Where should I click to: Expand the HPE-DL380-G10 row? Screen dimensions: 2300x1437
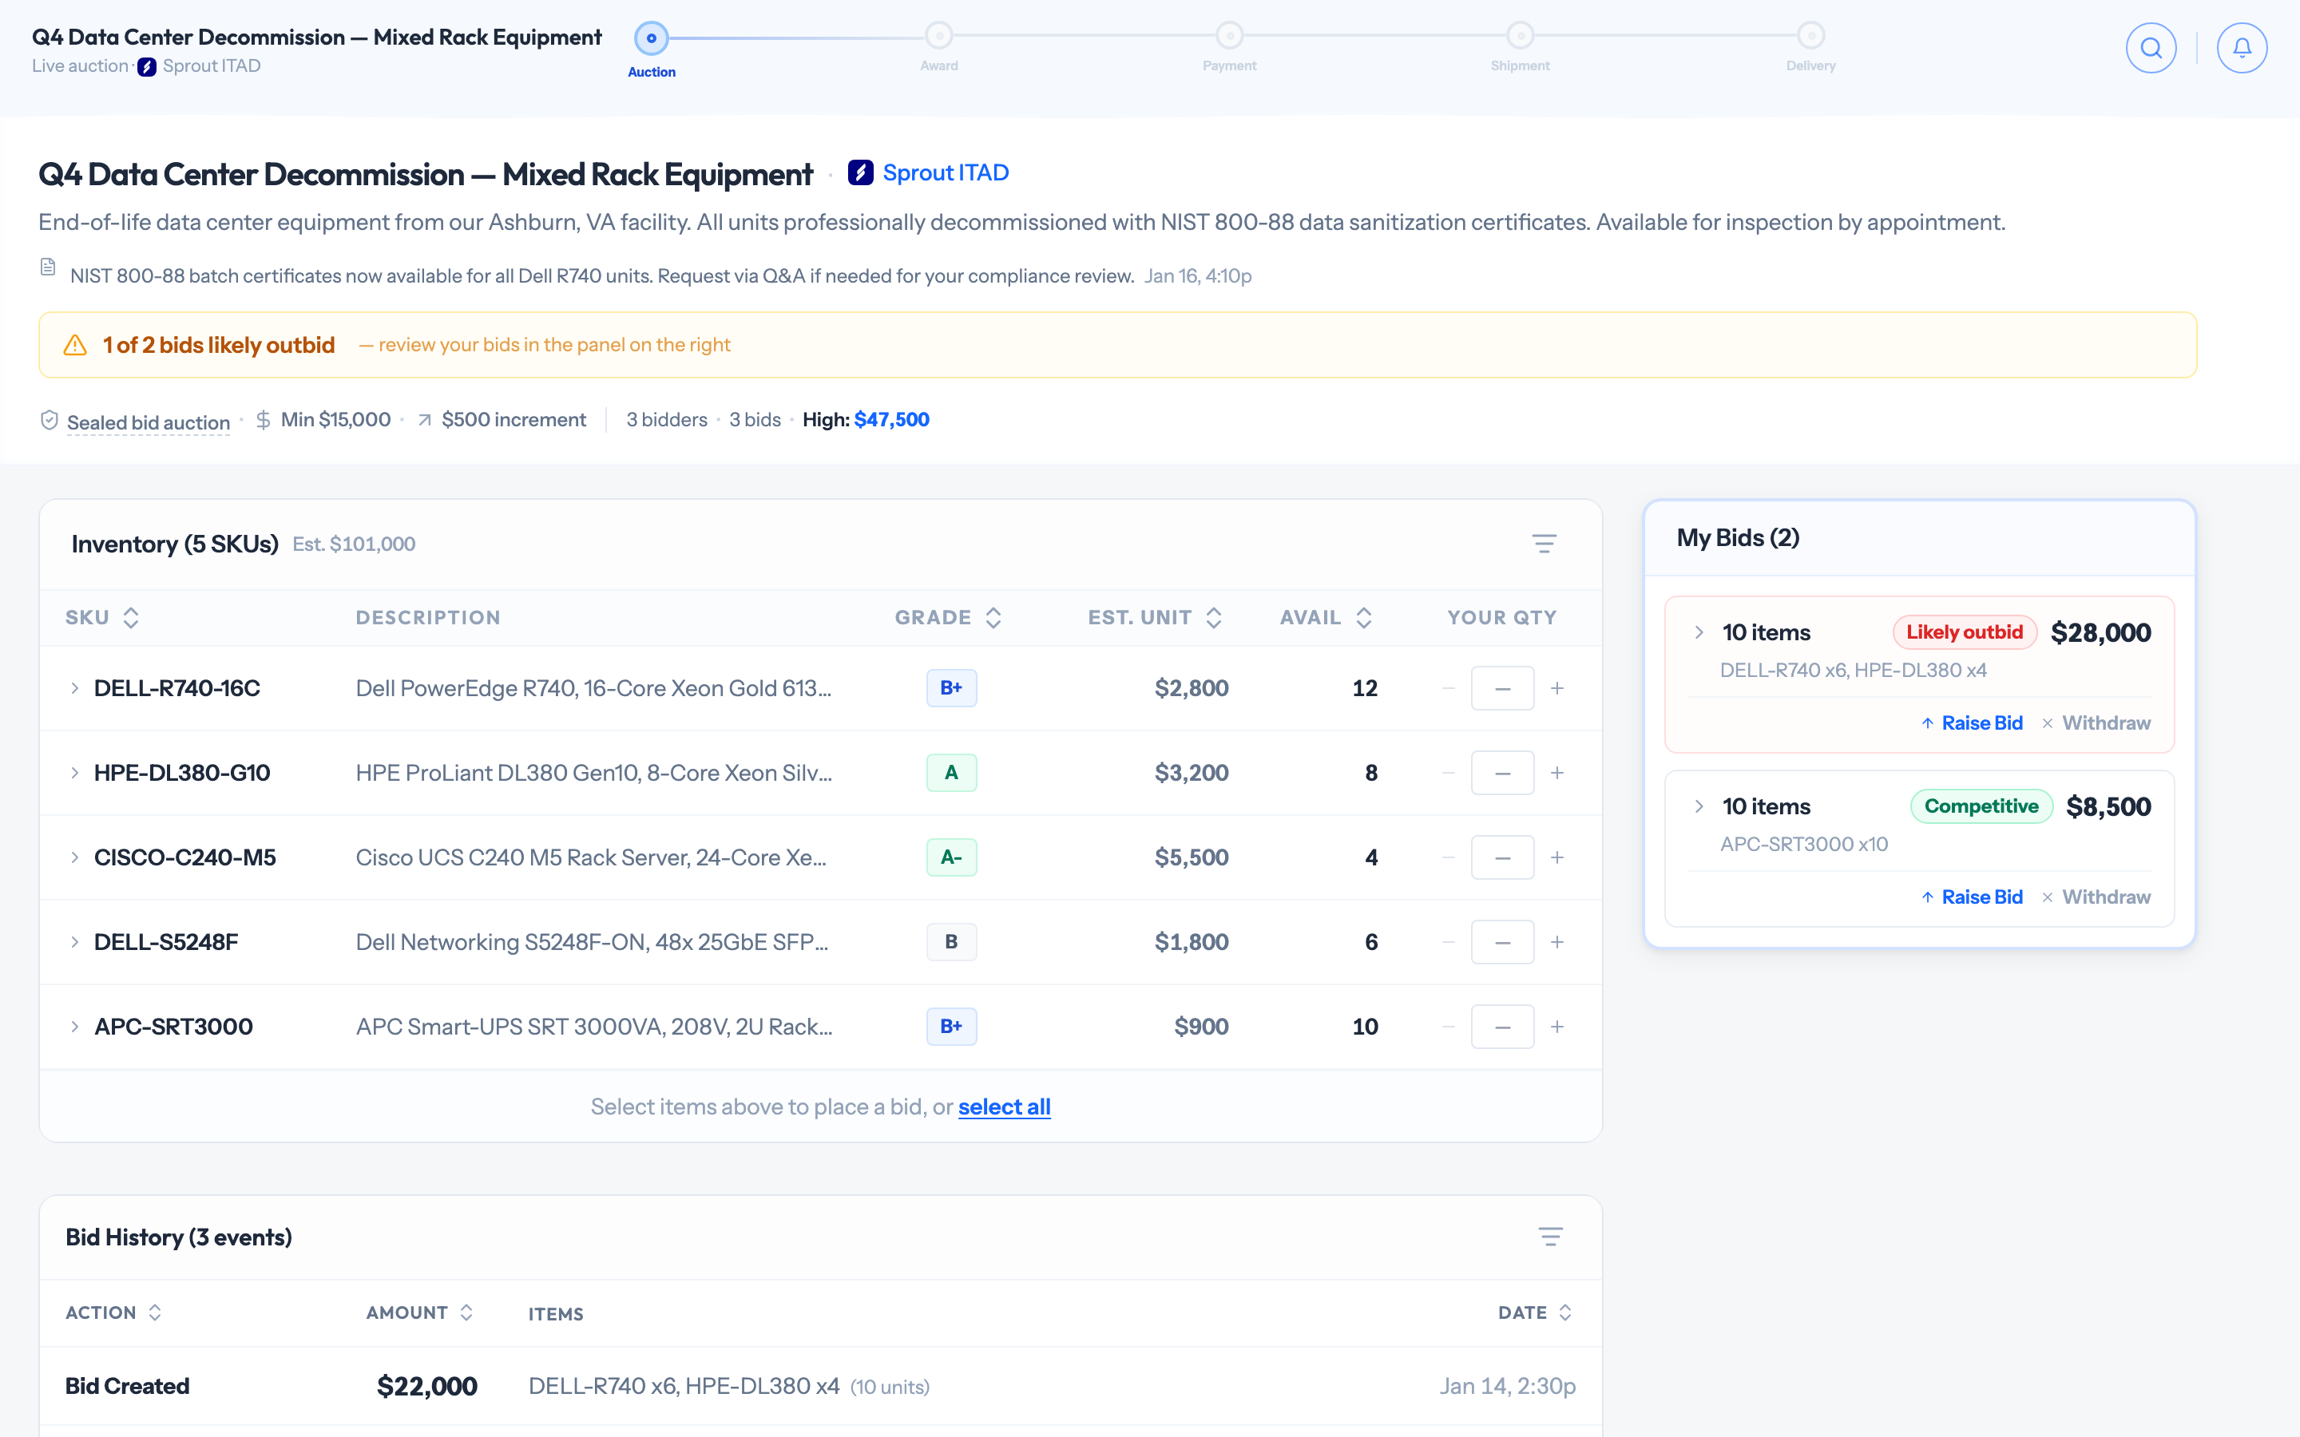[x=74, y=773]
